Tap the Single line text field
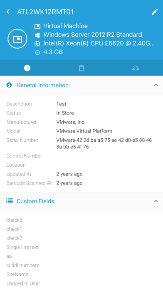Viewport: 163px width, 290px height. 22,247
